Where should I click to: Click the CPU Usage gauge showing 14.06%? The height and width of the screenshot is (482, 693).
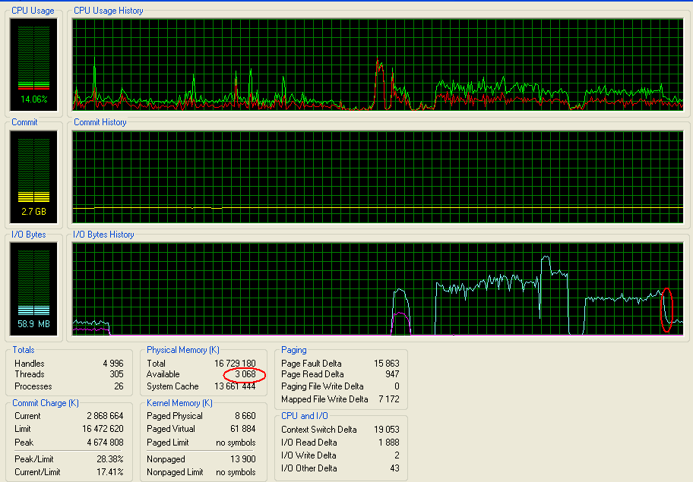33,65
